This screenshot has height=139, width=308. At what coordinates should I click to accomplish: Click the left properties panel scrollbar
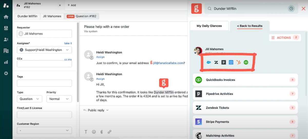[78, 63]
